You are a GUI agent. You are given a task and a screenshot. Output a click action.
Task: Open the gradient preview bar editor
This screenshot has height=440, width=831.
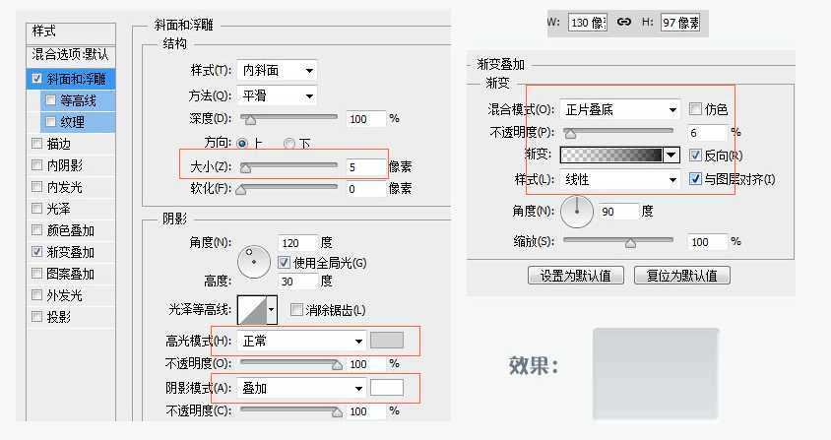click(610, 156)
